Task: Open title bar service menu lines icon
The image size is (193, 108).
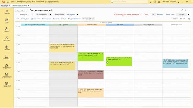Action: 179,2
